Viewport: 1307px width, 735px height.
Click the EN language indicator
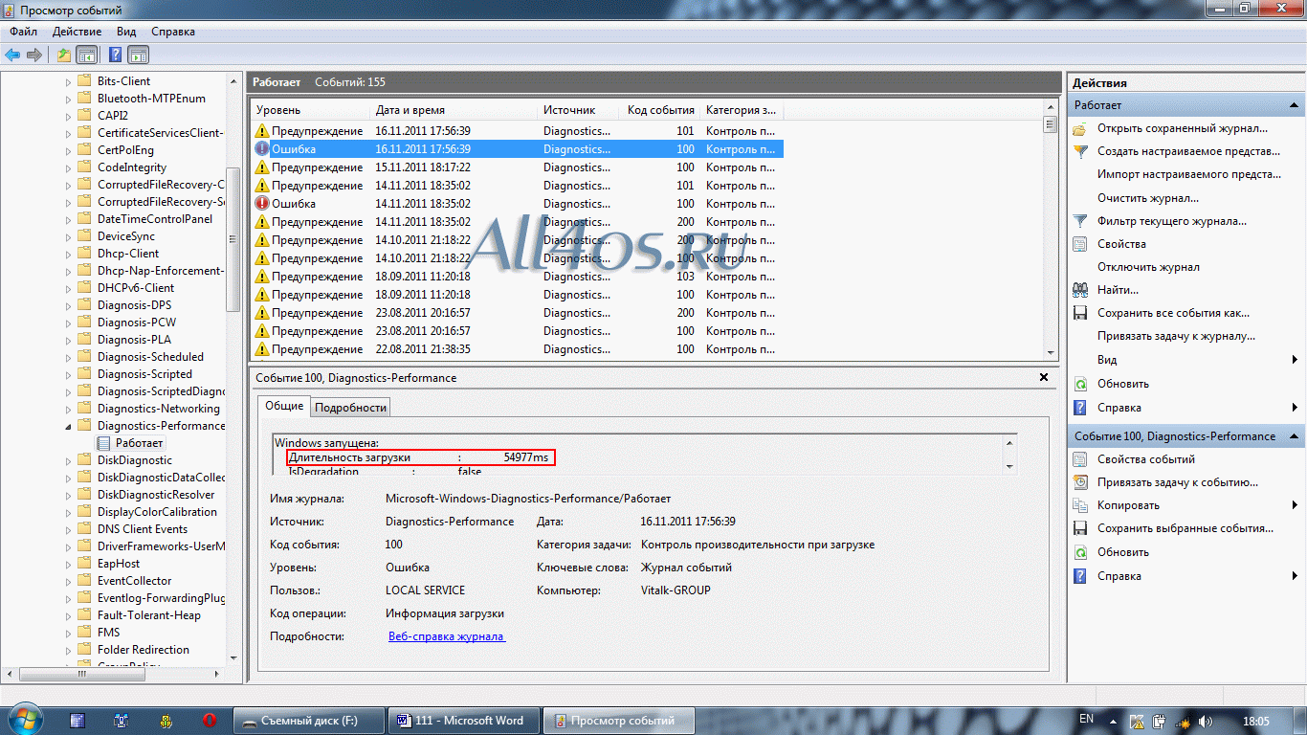[1086, 719]
